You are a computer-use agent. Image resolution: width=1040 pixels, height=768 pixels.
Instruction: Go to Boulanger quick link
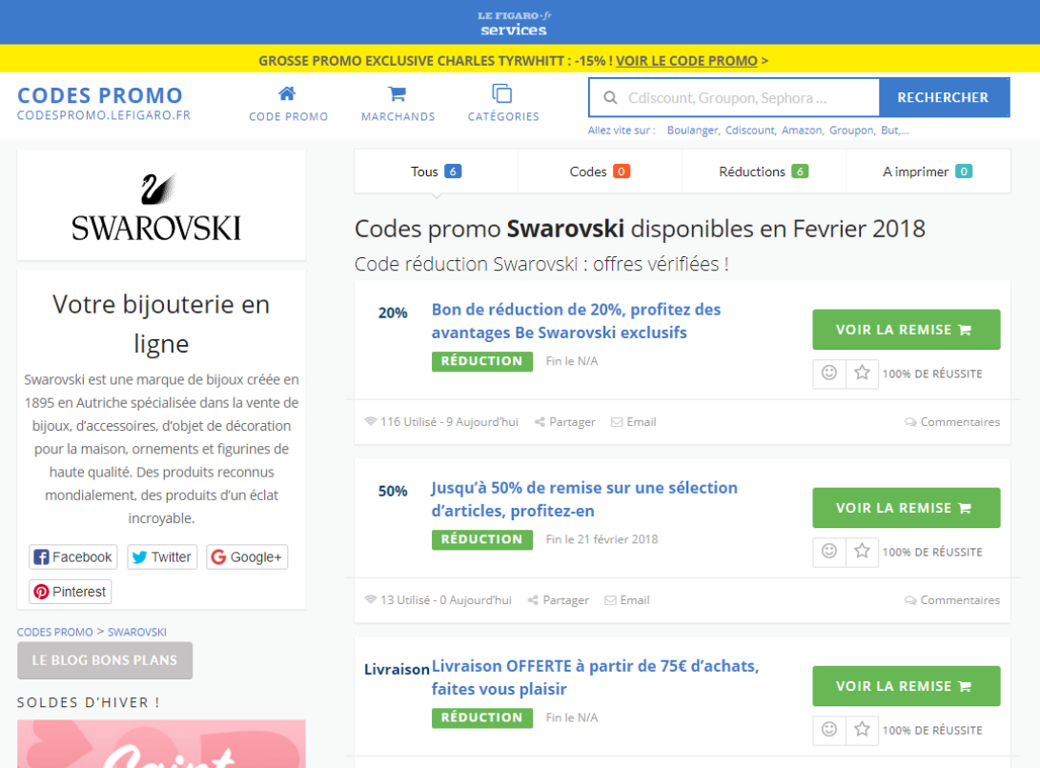pos(692,131)
